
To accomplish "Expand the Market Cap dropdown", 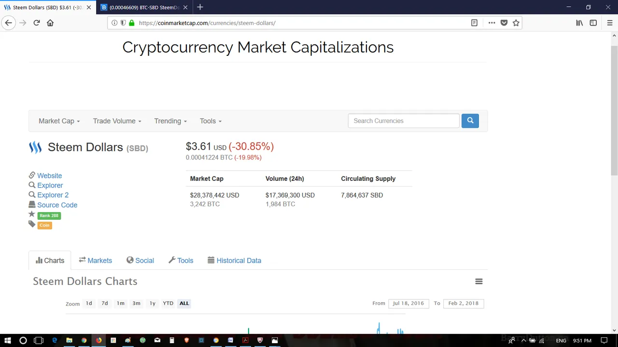I will pyautogui.click(x=59, y=121).
